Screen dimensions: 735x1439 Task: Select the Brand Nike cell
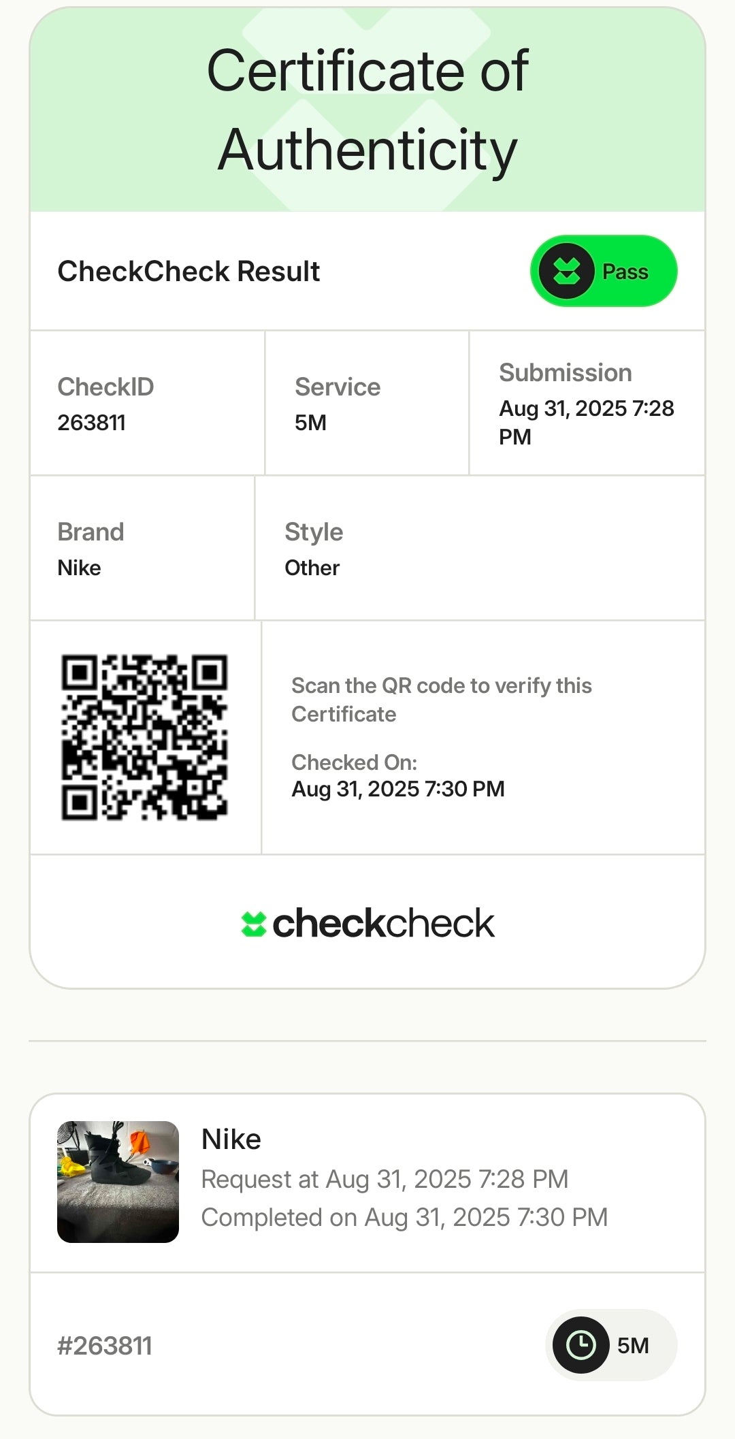[x=142, y=549]
